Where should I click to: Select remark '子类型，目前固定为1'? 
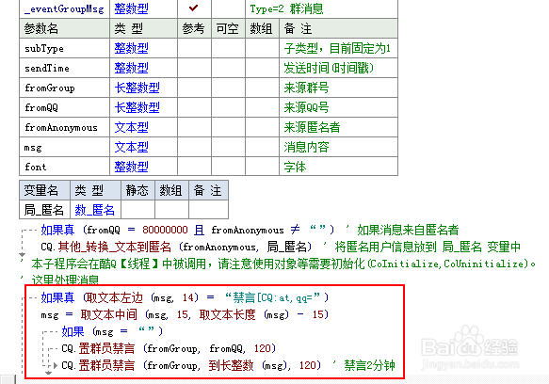click(337, 48)
